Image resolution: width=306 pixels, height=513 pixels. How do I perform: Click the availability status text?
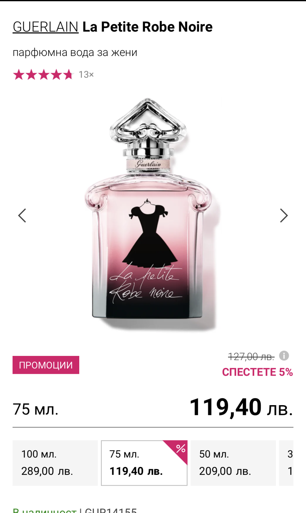45,510
